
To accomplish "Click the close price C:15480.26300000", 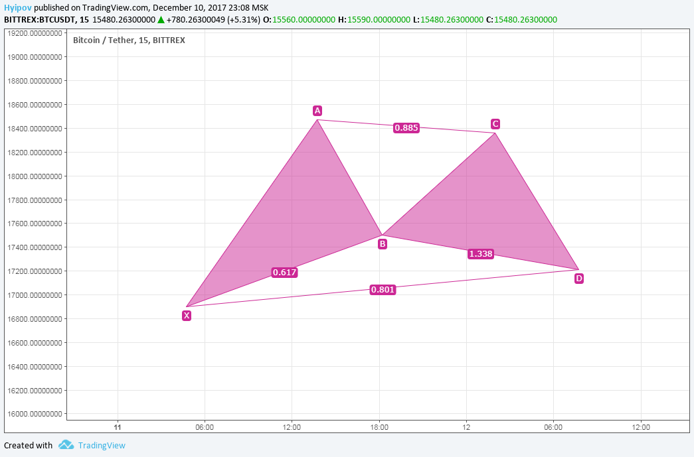I will coord(521,19).
